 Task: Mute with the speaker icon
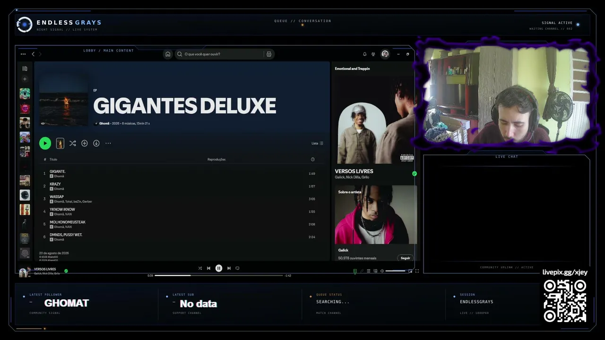(x=382, y=271)
